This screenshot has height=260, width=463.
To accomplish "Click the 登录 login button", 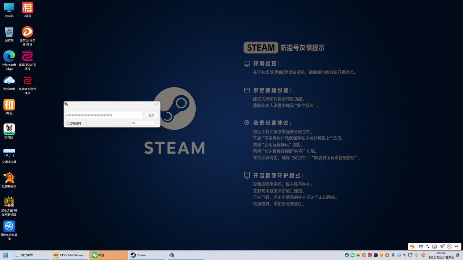I will point(151,115).
